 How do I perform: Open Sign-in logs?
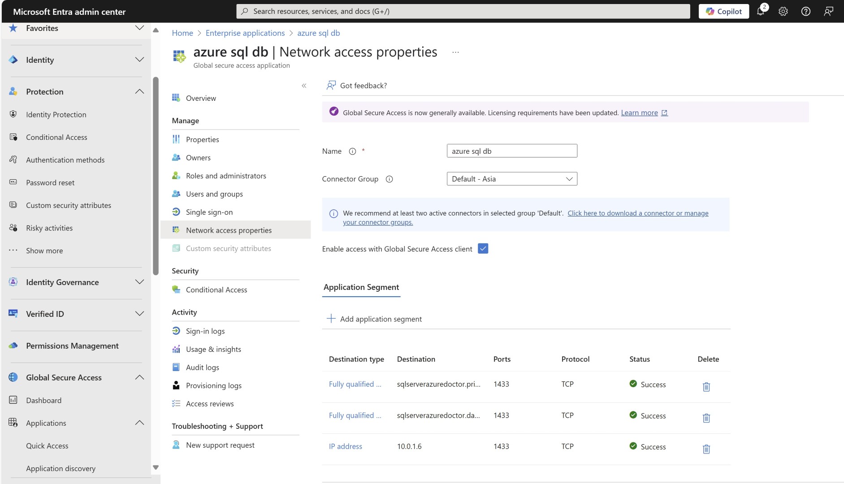(205, 331)
